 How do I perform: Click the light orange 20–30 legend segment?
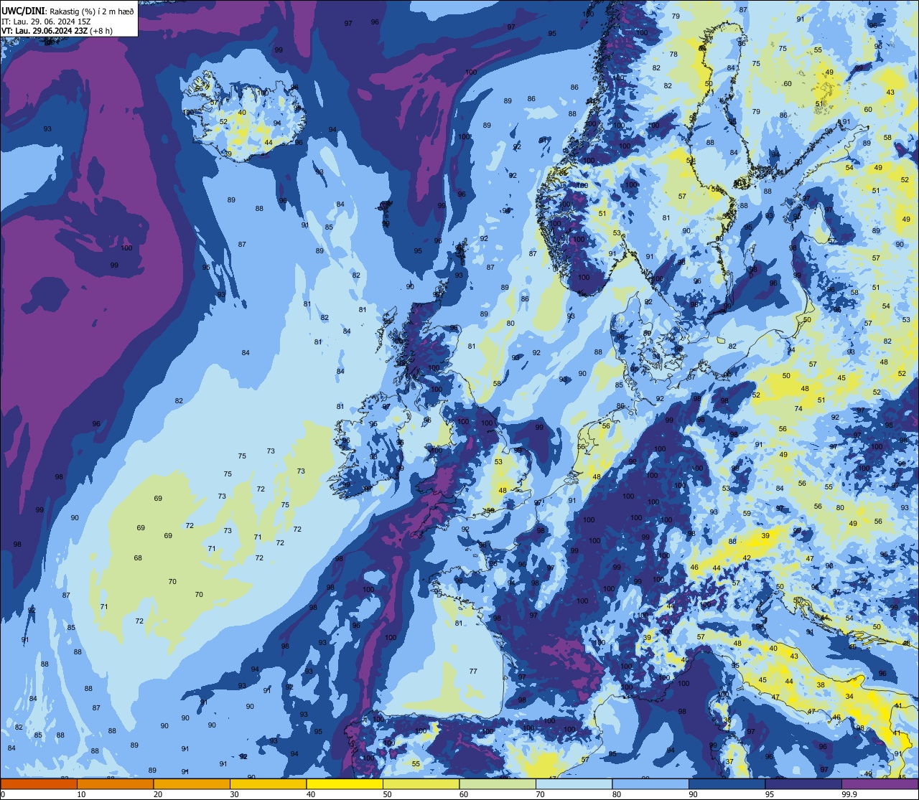tap(192, 783)
